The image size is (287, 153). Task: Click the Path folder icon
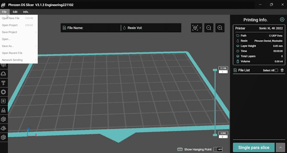pos(238,36)
